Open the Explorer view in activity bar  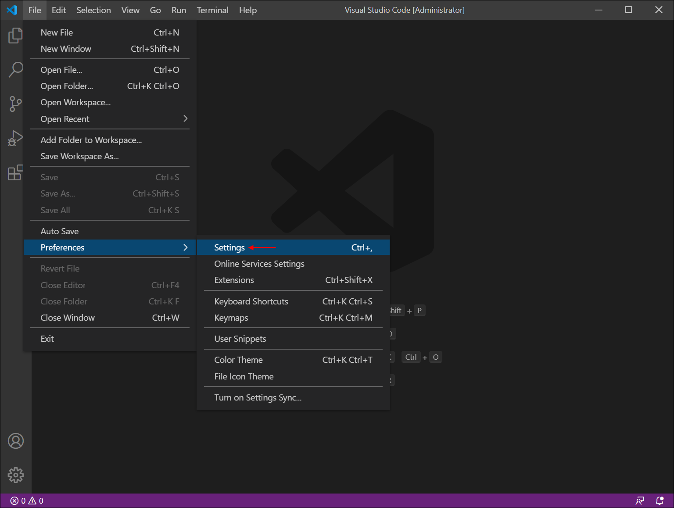pyautogui.click(x=15, y=36)
